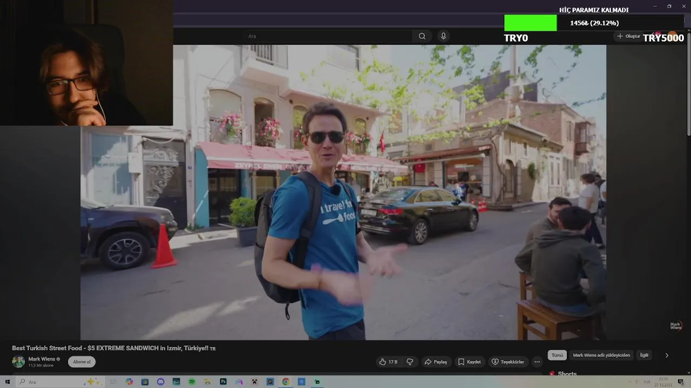This screenshot has width=691, height=388.
Task: Open the Oluştur create button
Action: [629, 36]
